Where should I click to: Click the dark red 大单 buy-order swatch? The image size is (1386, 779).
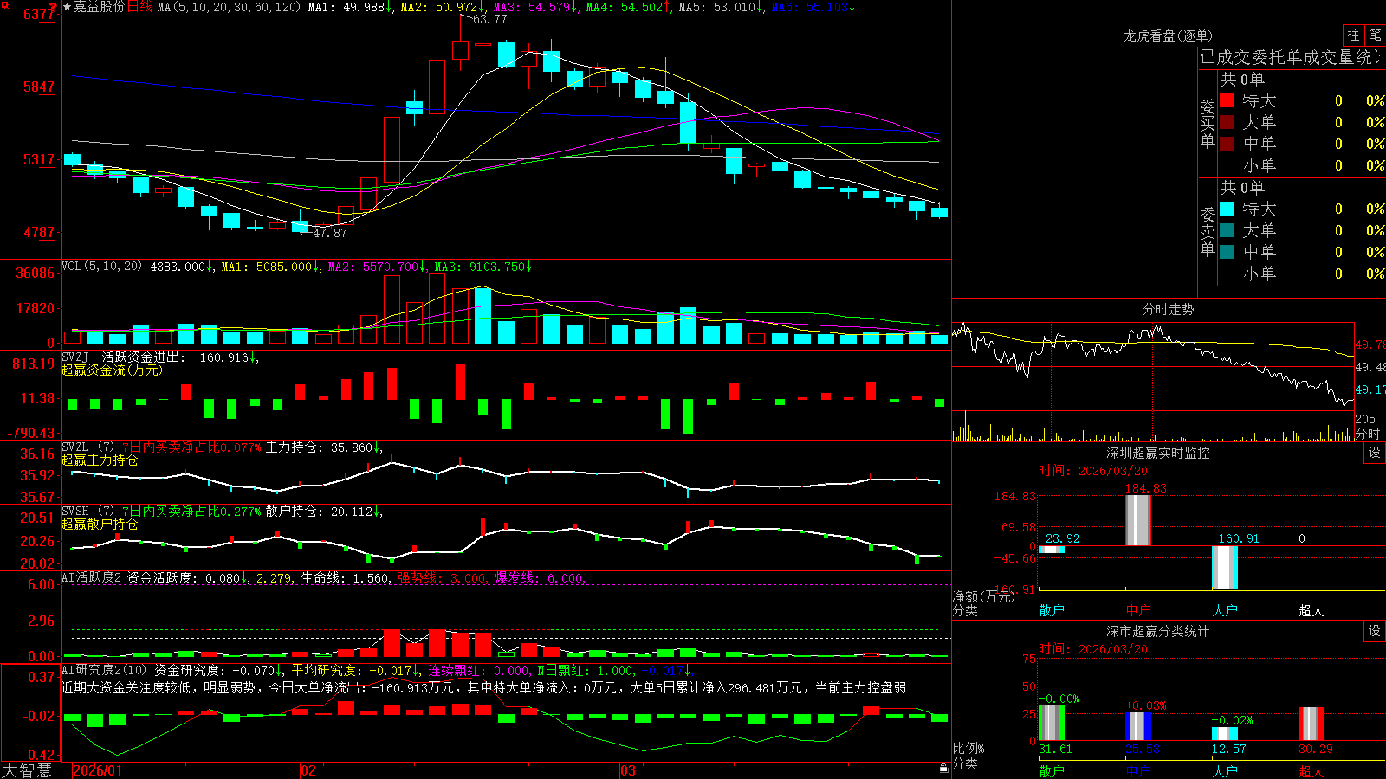(x=1227, y=122)
